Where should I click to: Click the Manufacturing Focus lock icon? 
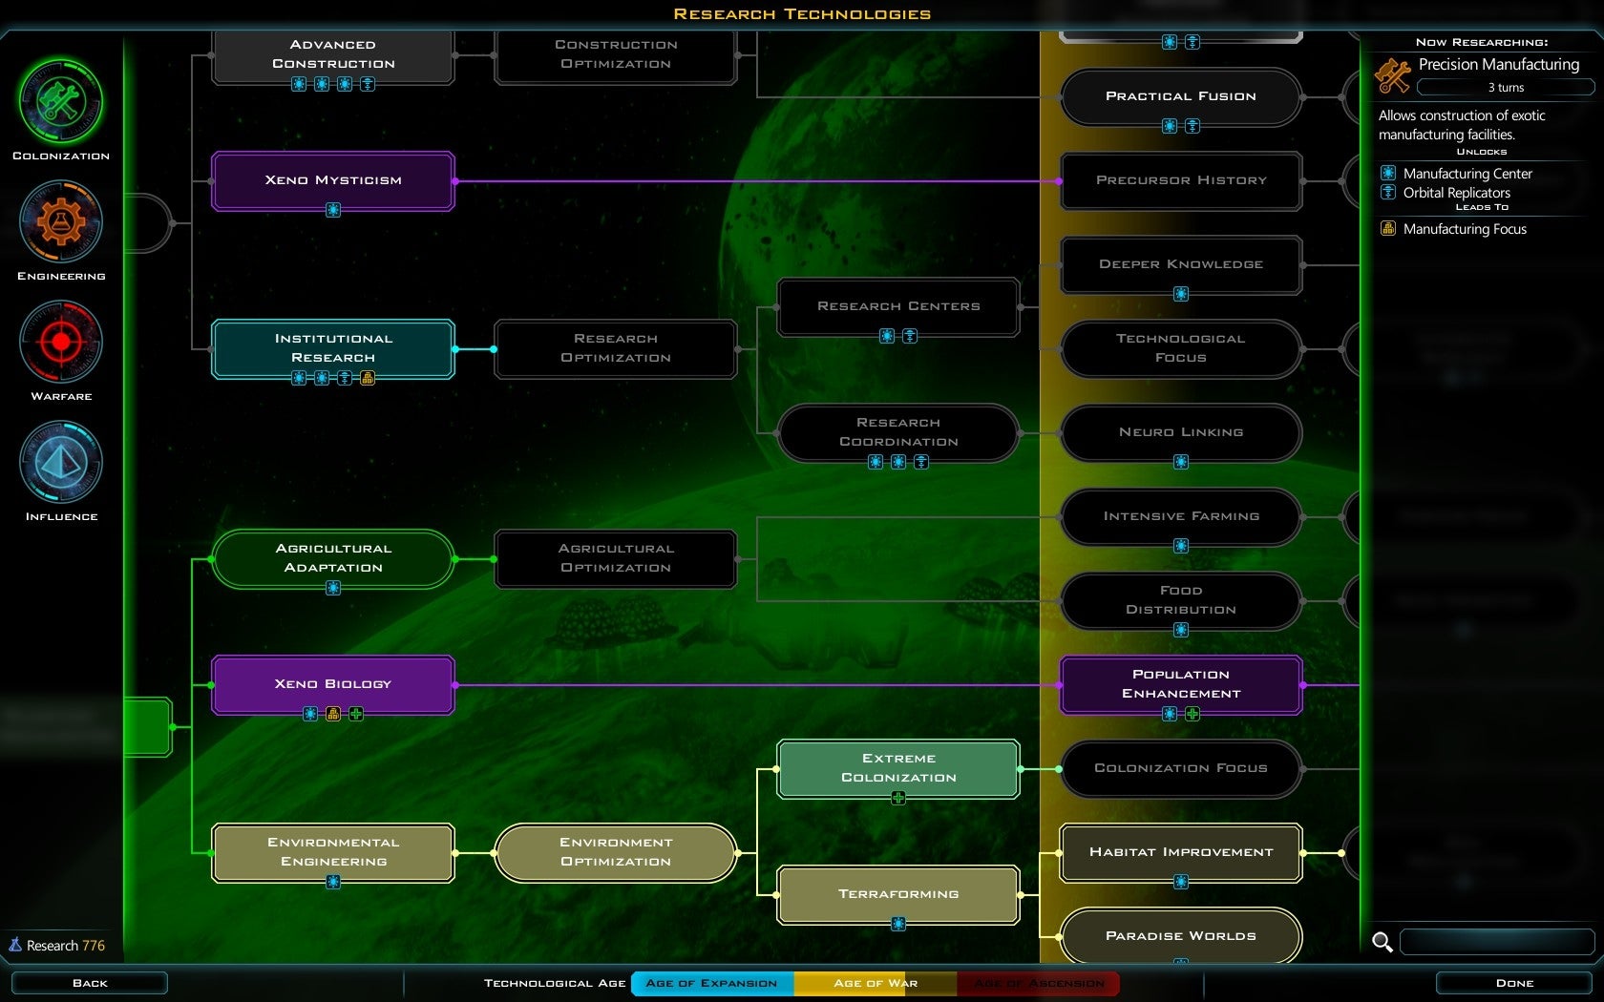coord(1388,228)
